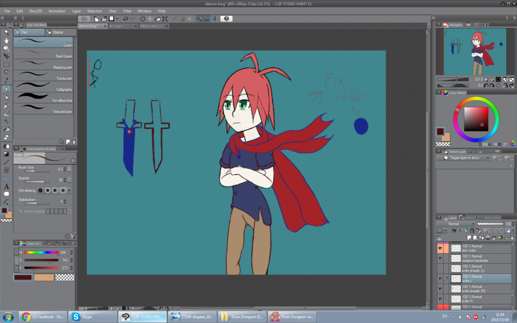Select the rectangle Selection tool

pos(6,65)
